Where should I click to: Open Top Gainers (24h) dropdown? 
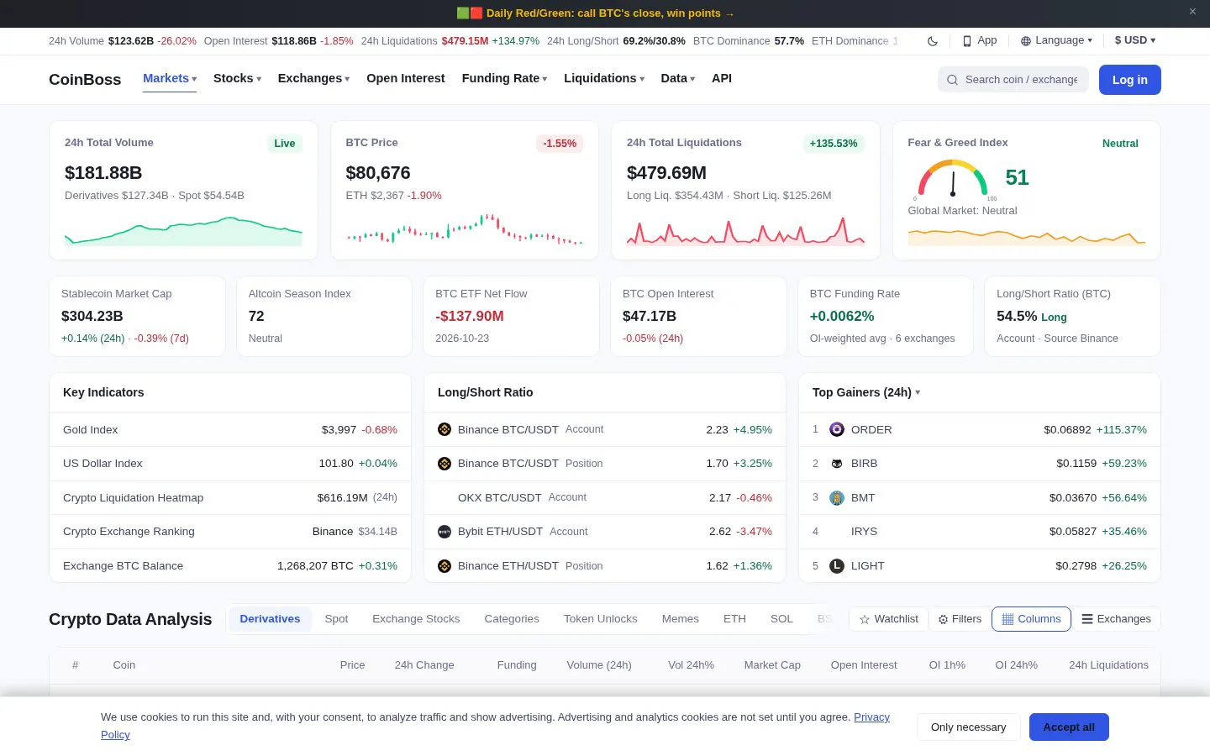coord(866,392)
